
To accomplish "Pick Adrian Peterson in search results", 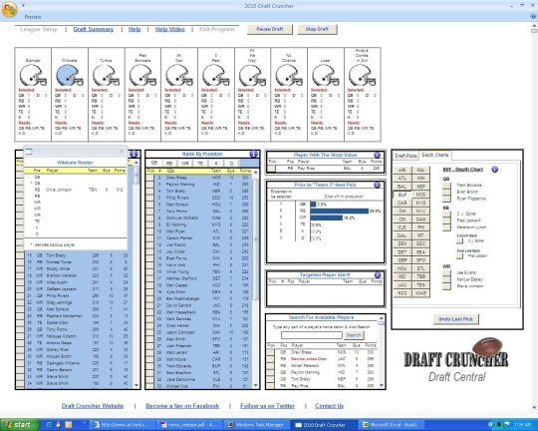I will point(270,366).
